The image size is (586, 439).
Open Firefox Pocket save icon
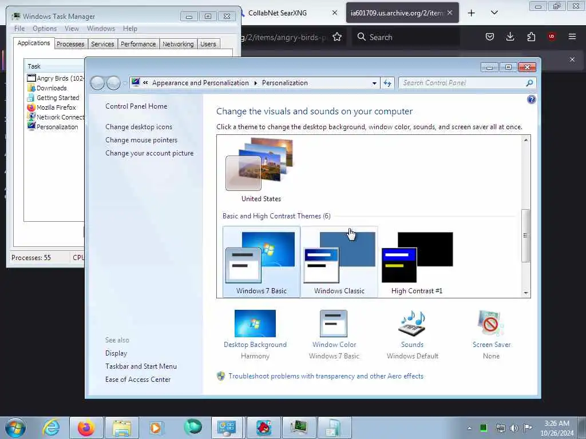pos(490,37)
